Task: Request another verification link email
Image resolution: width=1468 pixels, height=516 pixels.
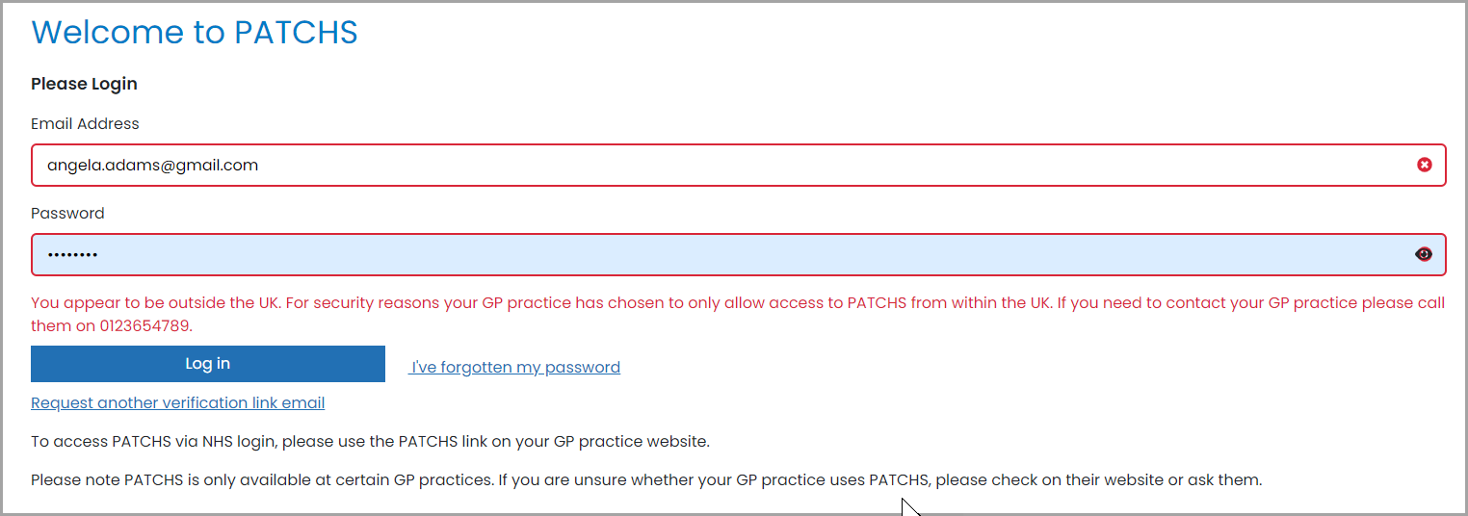Action: tap(178, 402)
